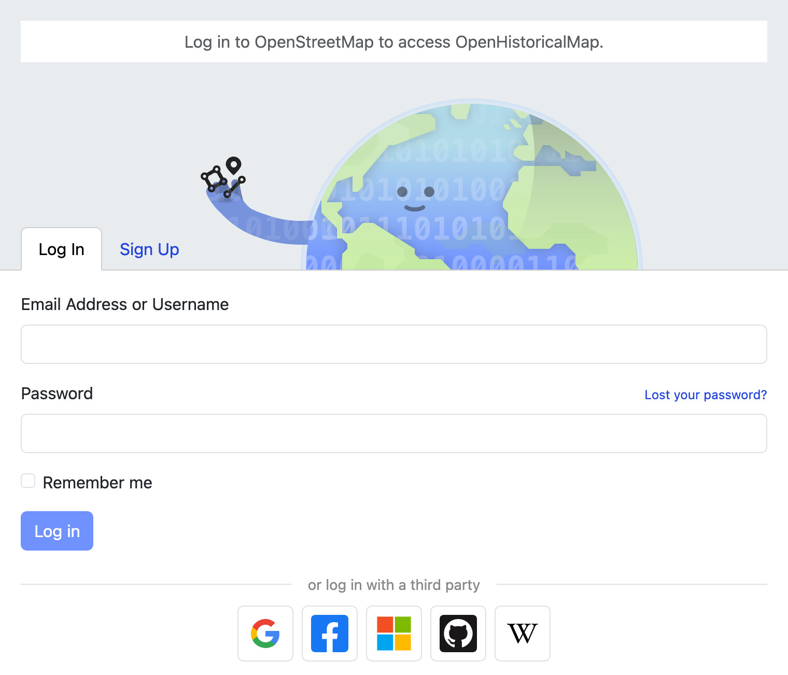Enable the Remember me checkbox

[x=28, y=481]
